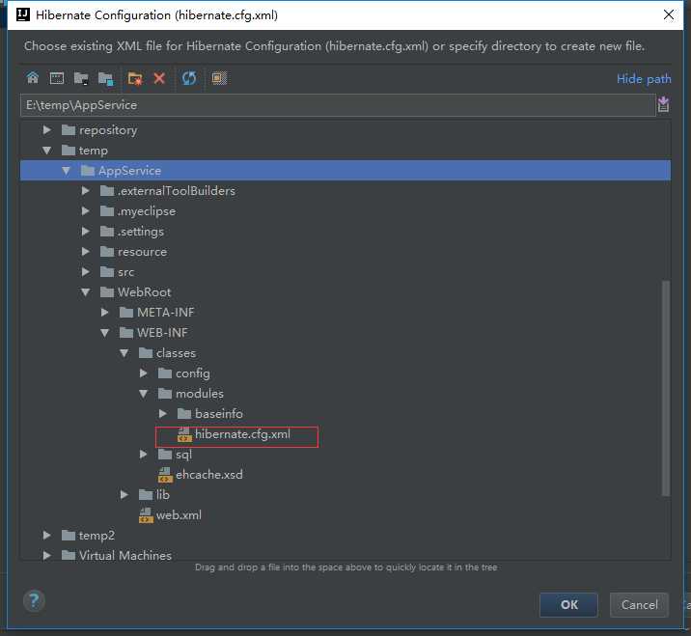Image resolution: width=691 pixels, height=636 pixels.
Task: Select the baseinfo folder name
Action: click(x=219, y=414)
